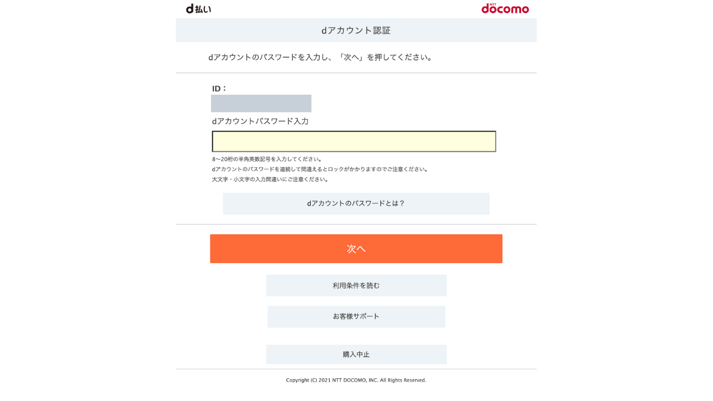
Task: Click the password instruction sentence at top
Action: [x=321, y=57]
